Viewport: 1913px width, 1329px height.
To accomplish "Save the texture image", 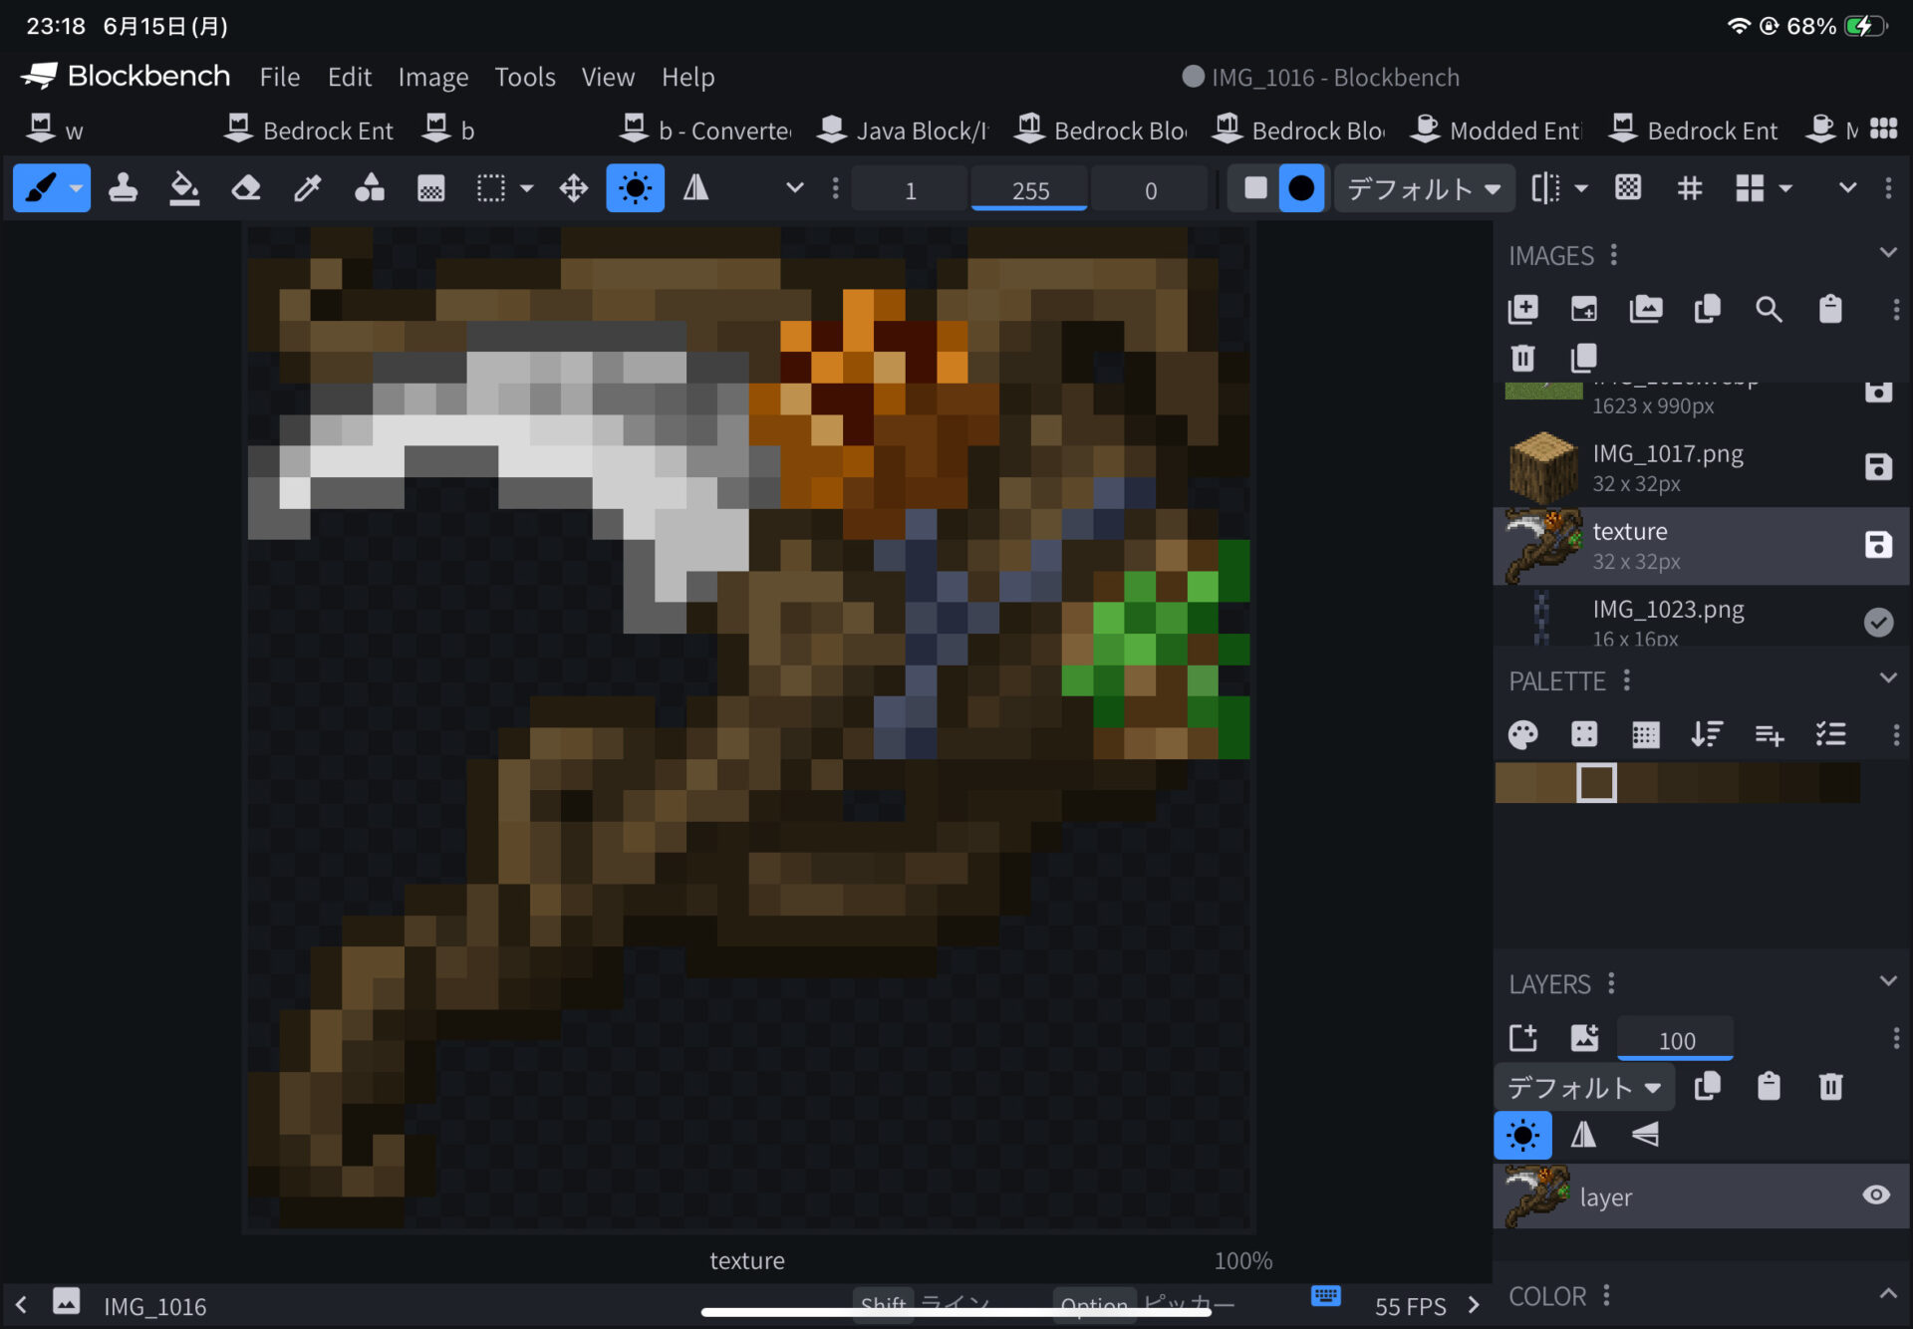I will (x=1878, y=545).
